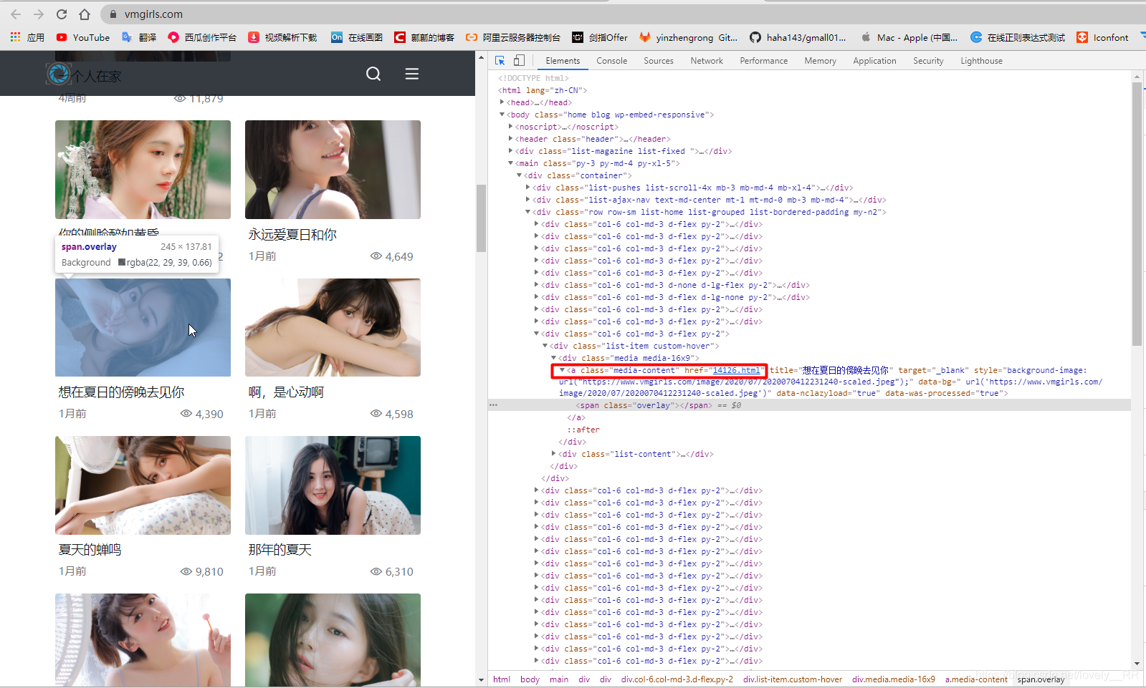1146x688 pixels.
Task: Open the Iconfont bookmark
Action: point(1102,37)
